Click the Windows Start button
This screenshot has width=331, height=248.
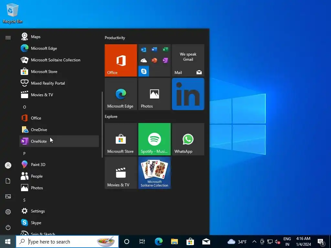[8, 242]
